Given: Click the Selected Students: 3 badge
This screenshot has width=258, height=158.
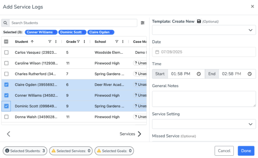Looking at the screenshot, I should [x=25, y=151].
